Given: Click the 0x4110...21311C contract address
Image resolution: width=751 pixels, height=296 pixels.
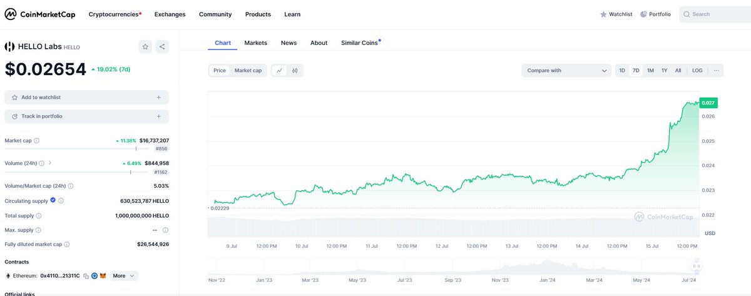Looking at the screenshot, I should [60, 276].
